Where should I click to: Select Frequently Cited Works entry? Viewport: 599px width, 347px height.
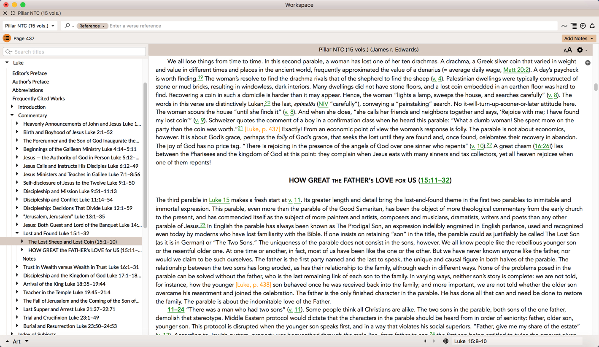[38, 99]
